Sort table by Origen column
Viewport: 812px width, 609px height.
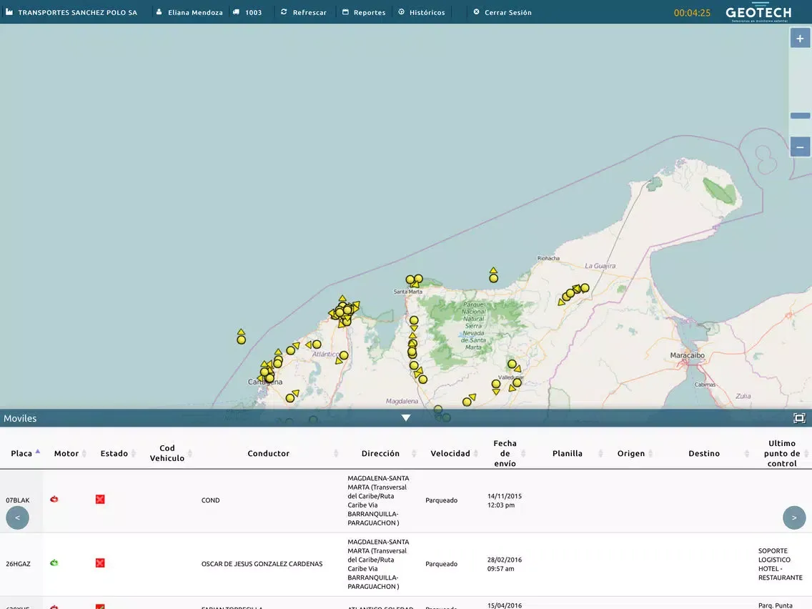tap(630, 453)
